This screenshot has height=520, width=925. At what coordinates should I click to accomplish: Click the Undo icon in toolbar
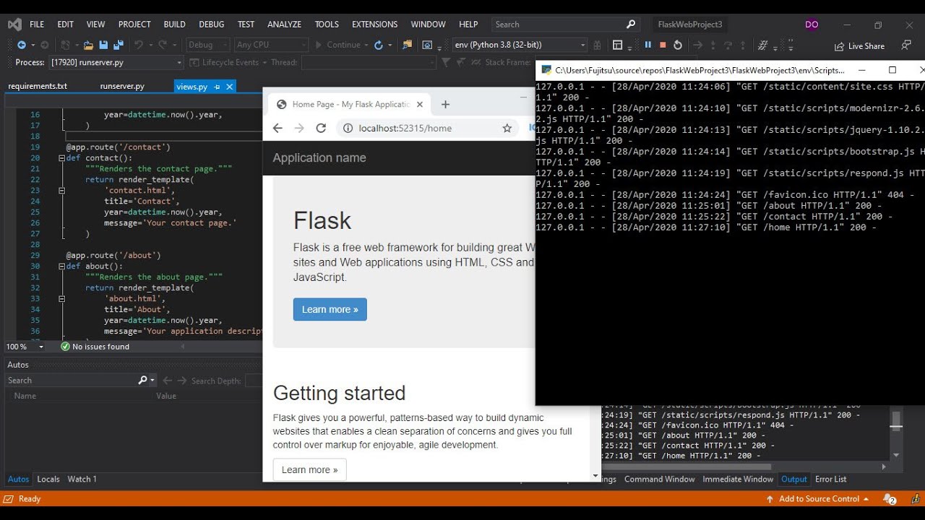point(138,45)
